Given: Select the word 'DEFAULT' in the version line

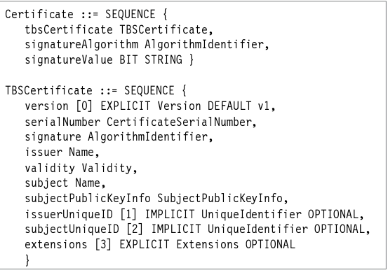Looking at the screenshot, I should (229, 106).
